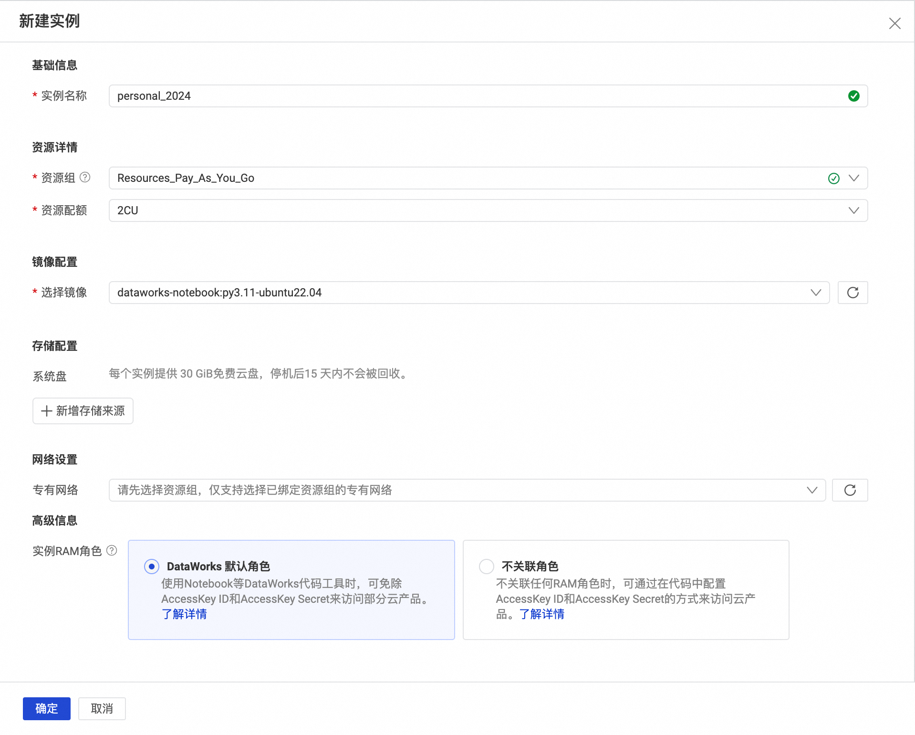Click the refresh icon next to image selection
This screenshot has width=915, height=735.
coord(853,293)
